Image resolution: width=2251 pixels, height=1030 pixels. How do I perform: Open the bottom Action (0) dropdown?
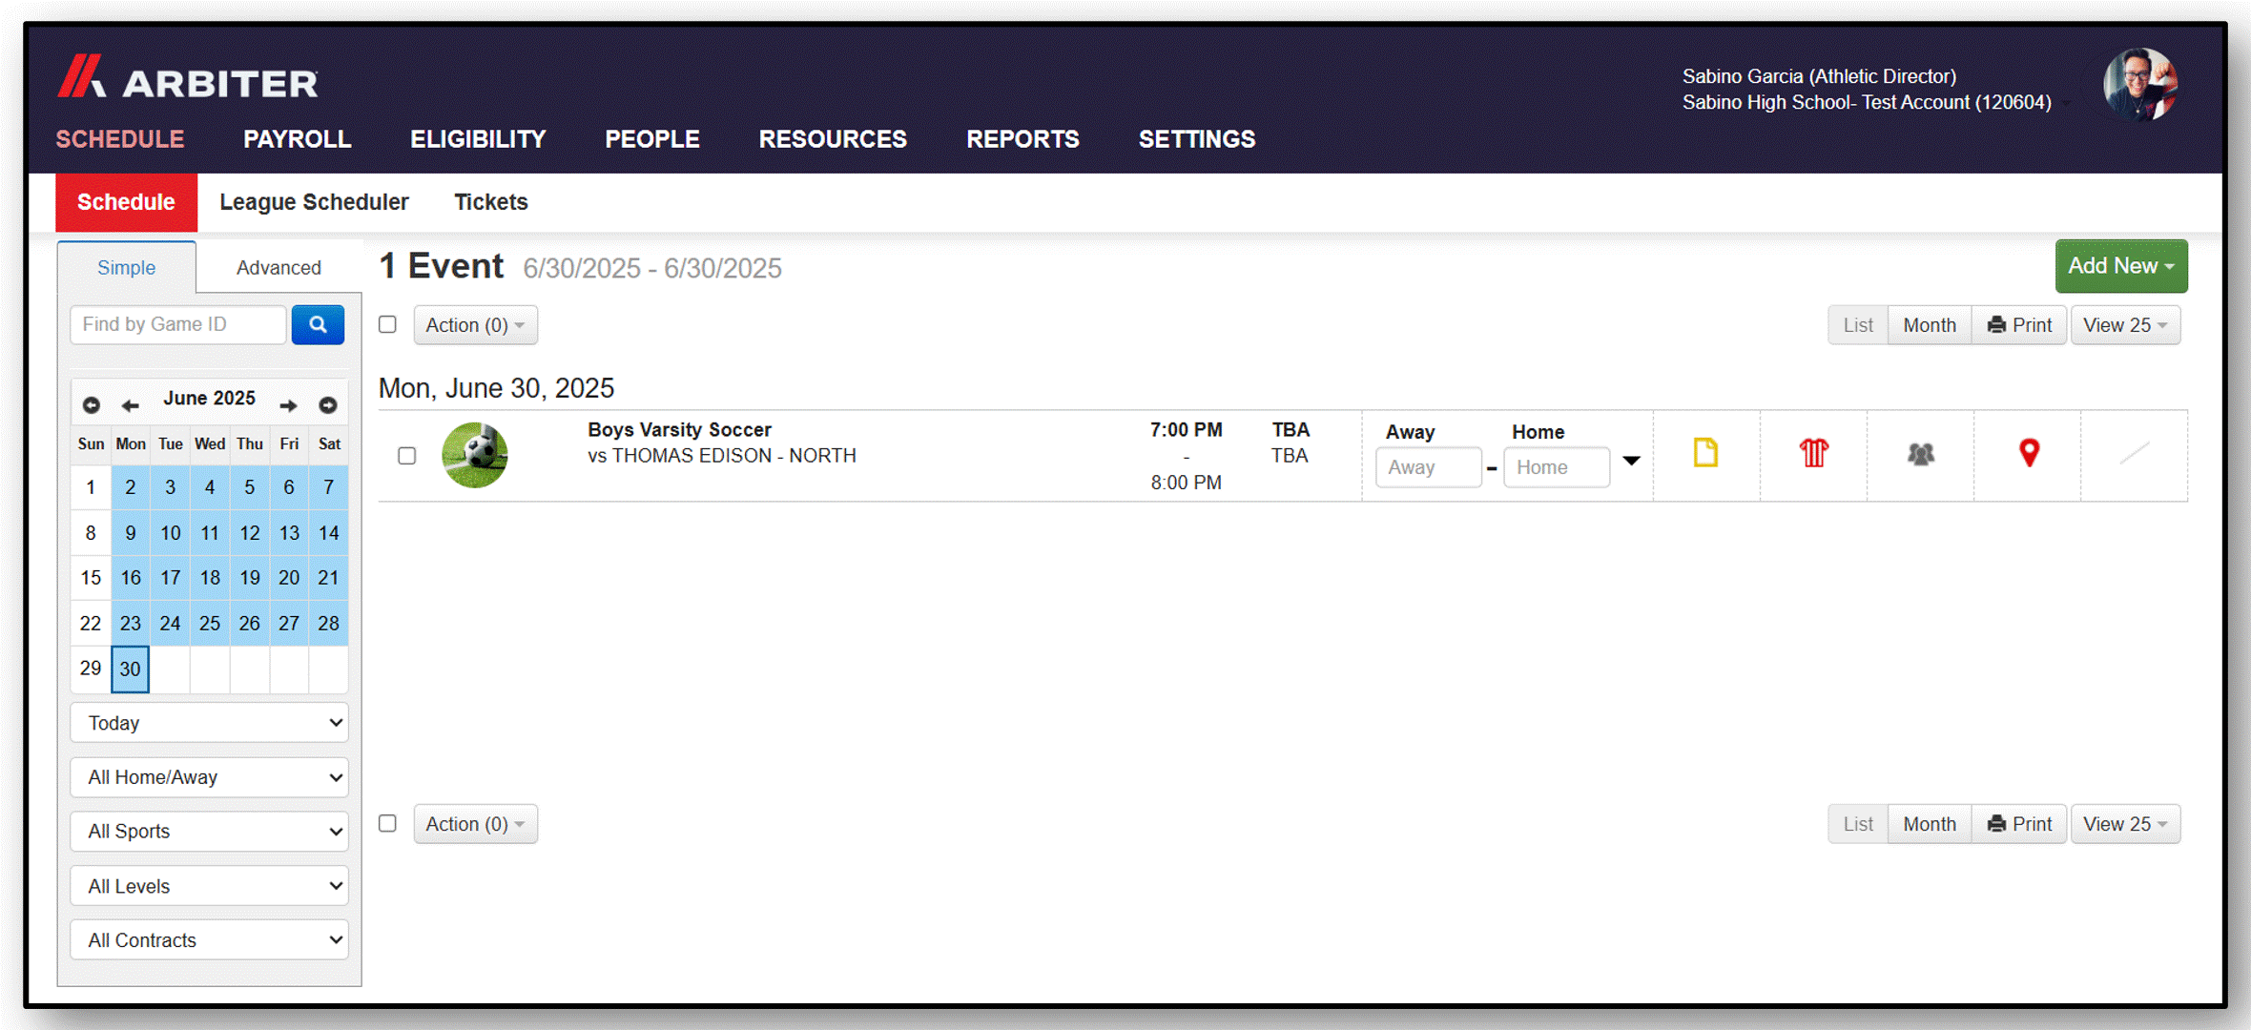(475, 824)
